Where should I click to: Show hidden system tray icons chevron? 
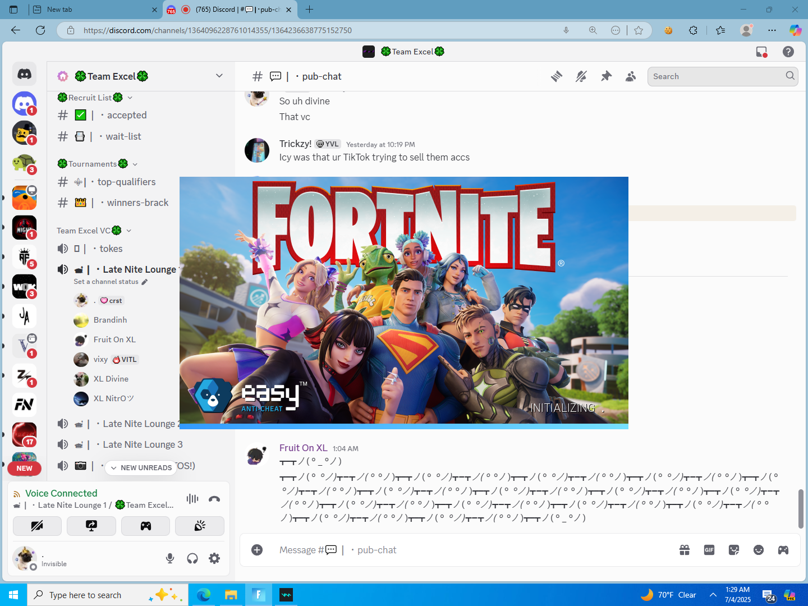713,595
